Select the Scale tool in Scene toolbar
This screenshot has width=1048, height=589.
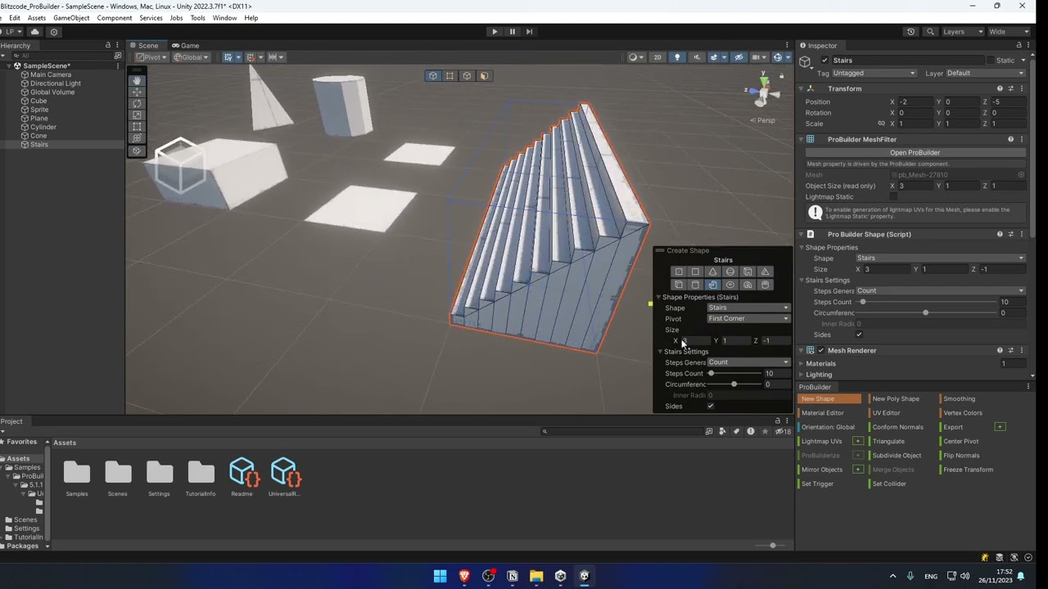[137, 115]
